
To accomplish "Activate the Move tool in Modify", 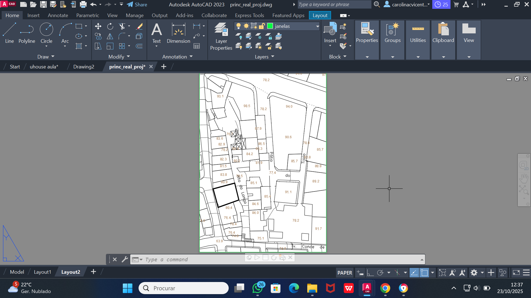I will [98, 26].
